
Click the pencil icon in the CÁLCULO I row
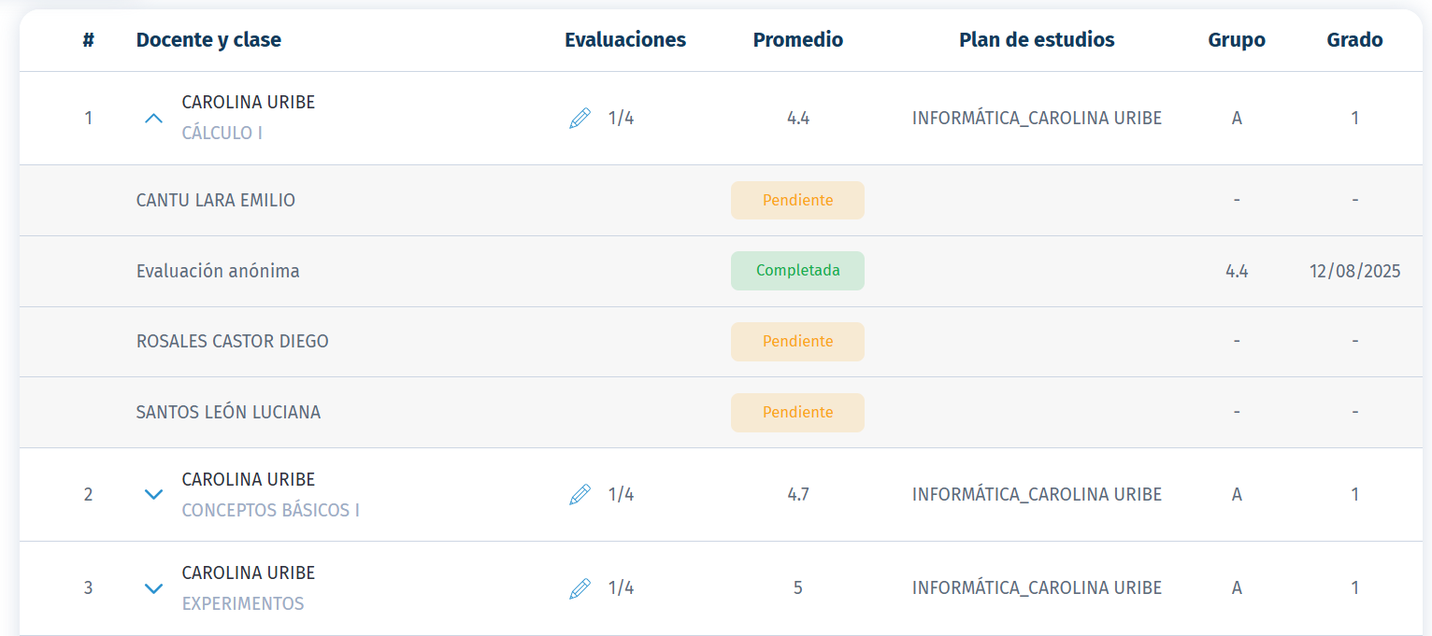pyautogui.click(x=580, y=119)
